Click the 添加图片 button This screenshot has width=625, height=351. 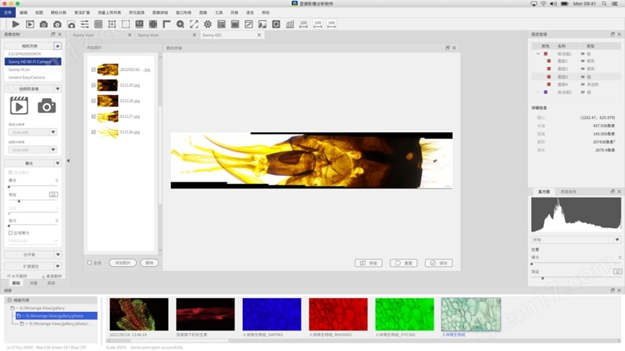tap(123, 263)
